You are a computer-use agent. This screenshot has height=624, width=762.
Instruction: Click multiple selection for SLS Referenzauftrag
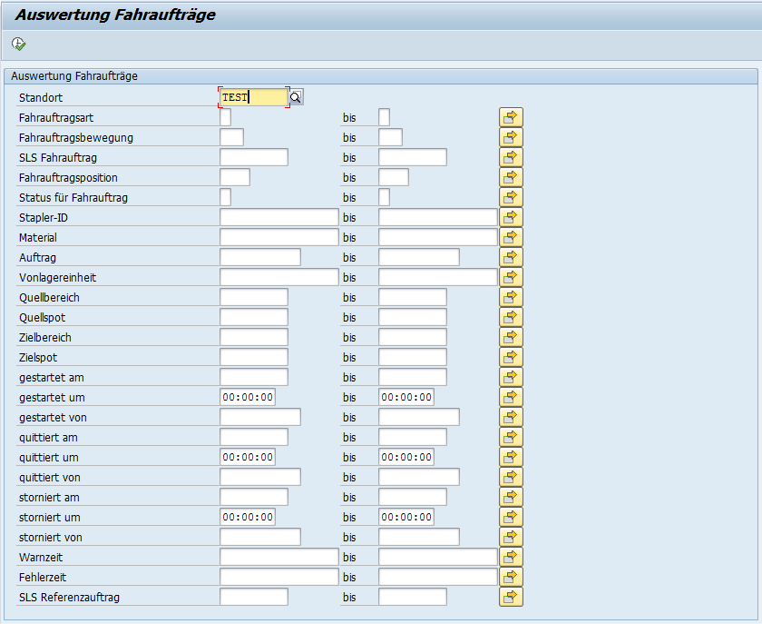point(511,597)
